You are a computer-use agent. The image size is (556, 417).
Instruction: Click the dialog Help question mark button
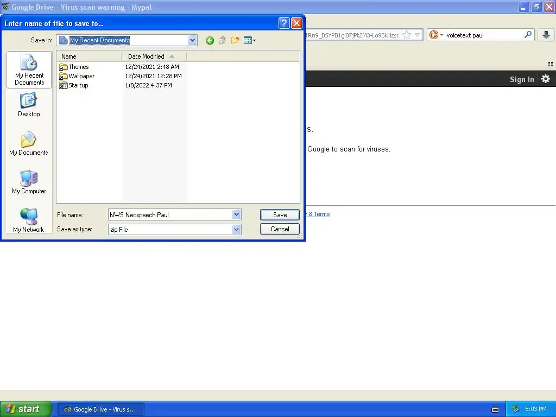tap(284, 23)
